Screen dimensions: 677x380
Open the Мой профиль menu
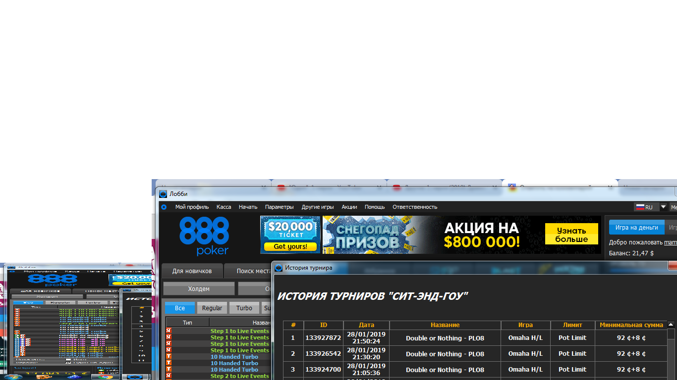coord(192,207)
